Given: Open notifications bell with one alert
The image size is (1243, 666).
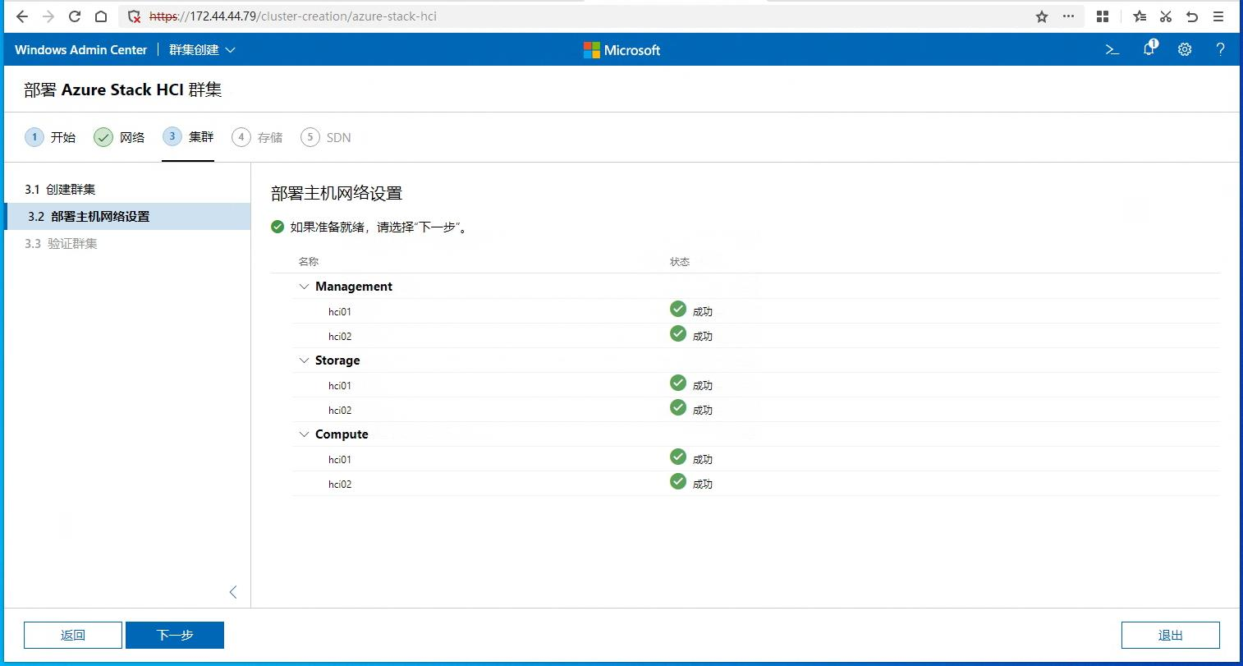Looking at the screenshot, I should pos(1149,48).
